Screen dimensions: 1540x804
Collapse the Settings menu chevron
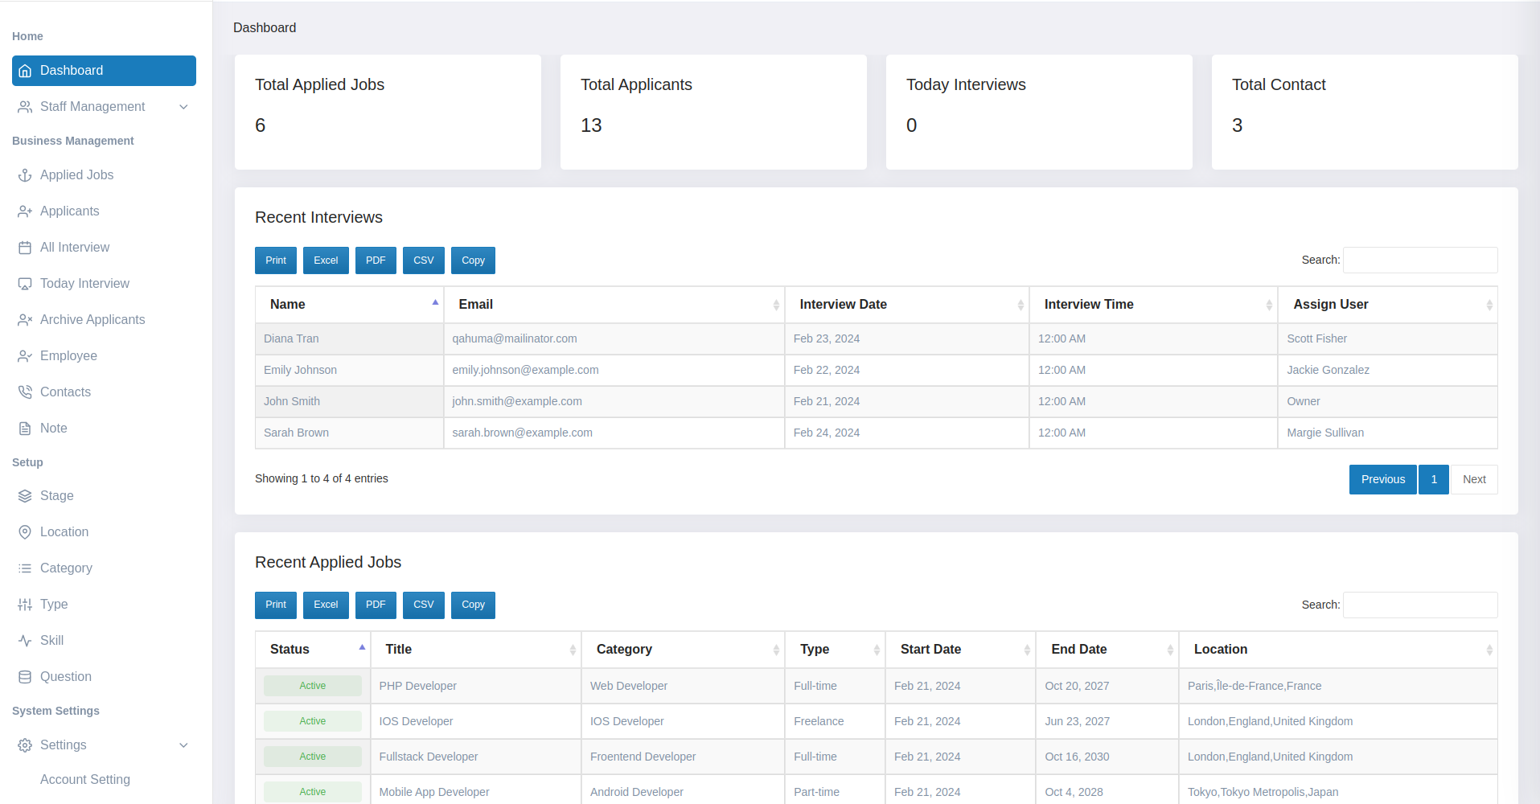tap(183, 745)
